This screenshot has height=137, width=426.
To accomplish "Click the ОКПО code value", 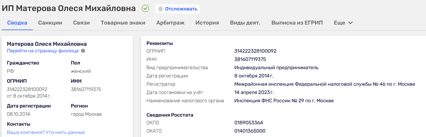I will [x=249, y=123].
